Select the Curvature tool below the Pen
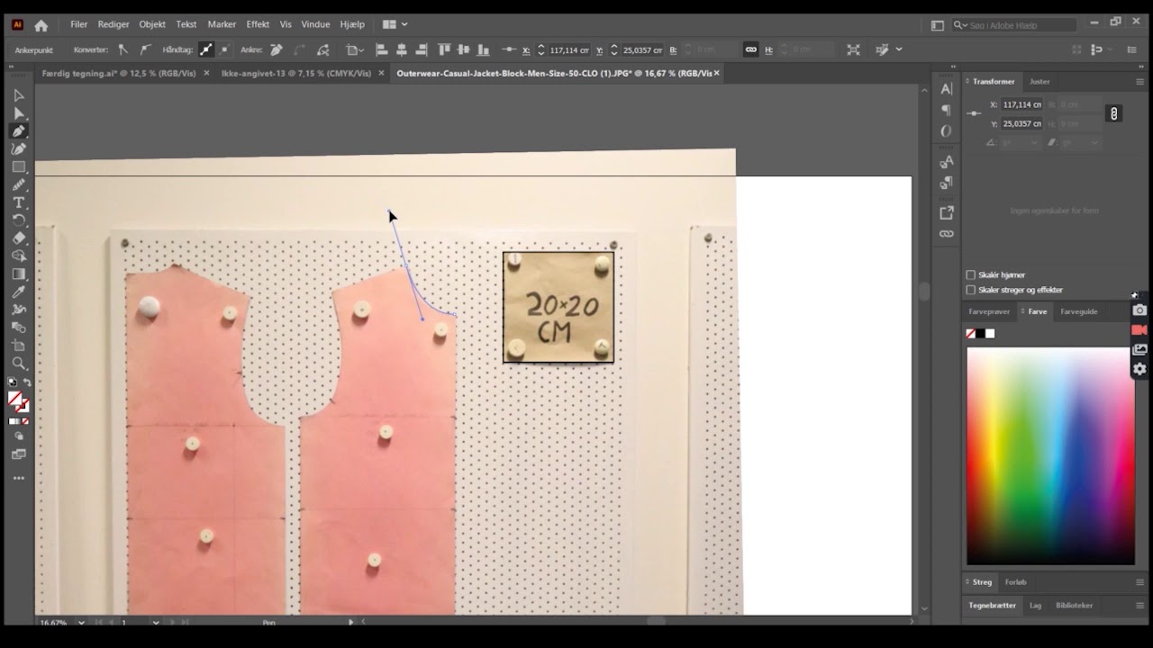 point(18,149)
